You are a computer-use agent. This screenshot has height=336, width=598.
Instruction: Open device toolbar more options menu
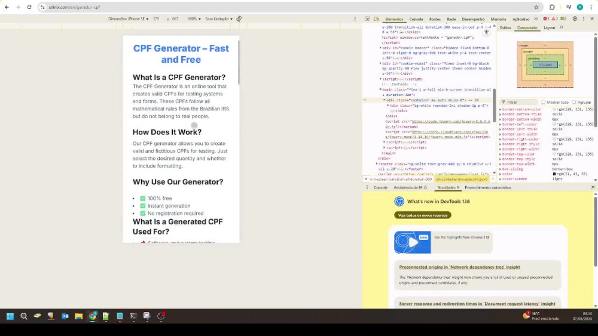click(355, 19)
